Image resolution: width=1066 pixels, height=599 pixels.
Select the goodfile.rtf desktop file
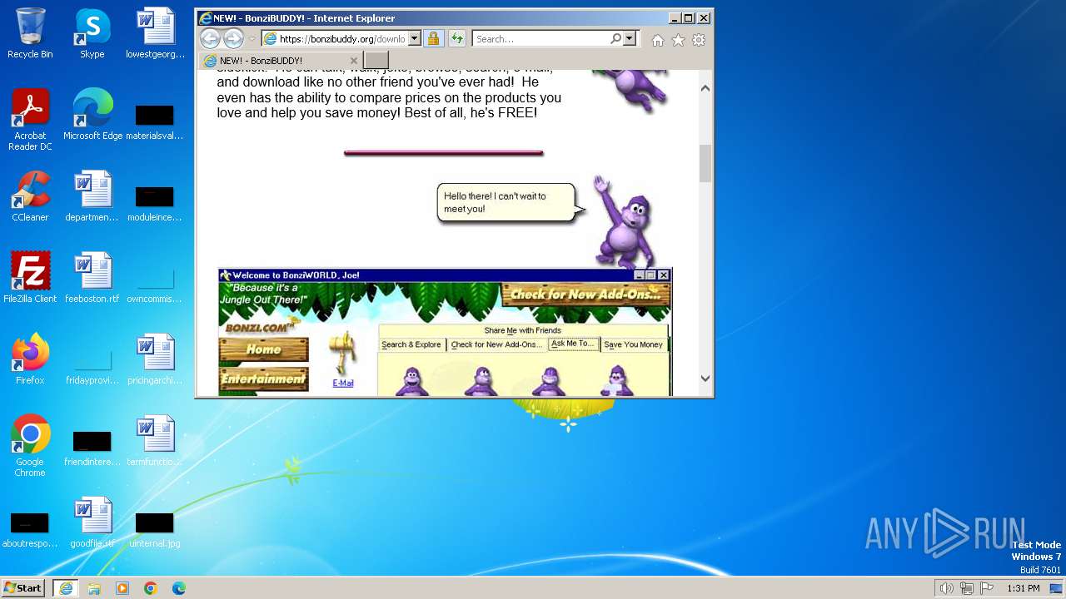[92, 522]
